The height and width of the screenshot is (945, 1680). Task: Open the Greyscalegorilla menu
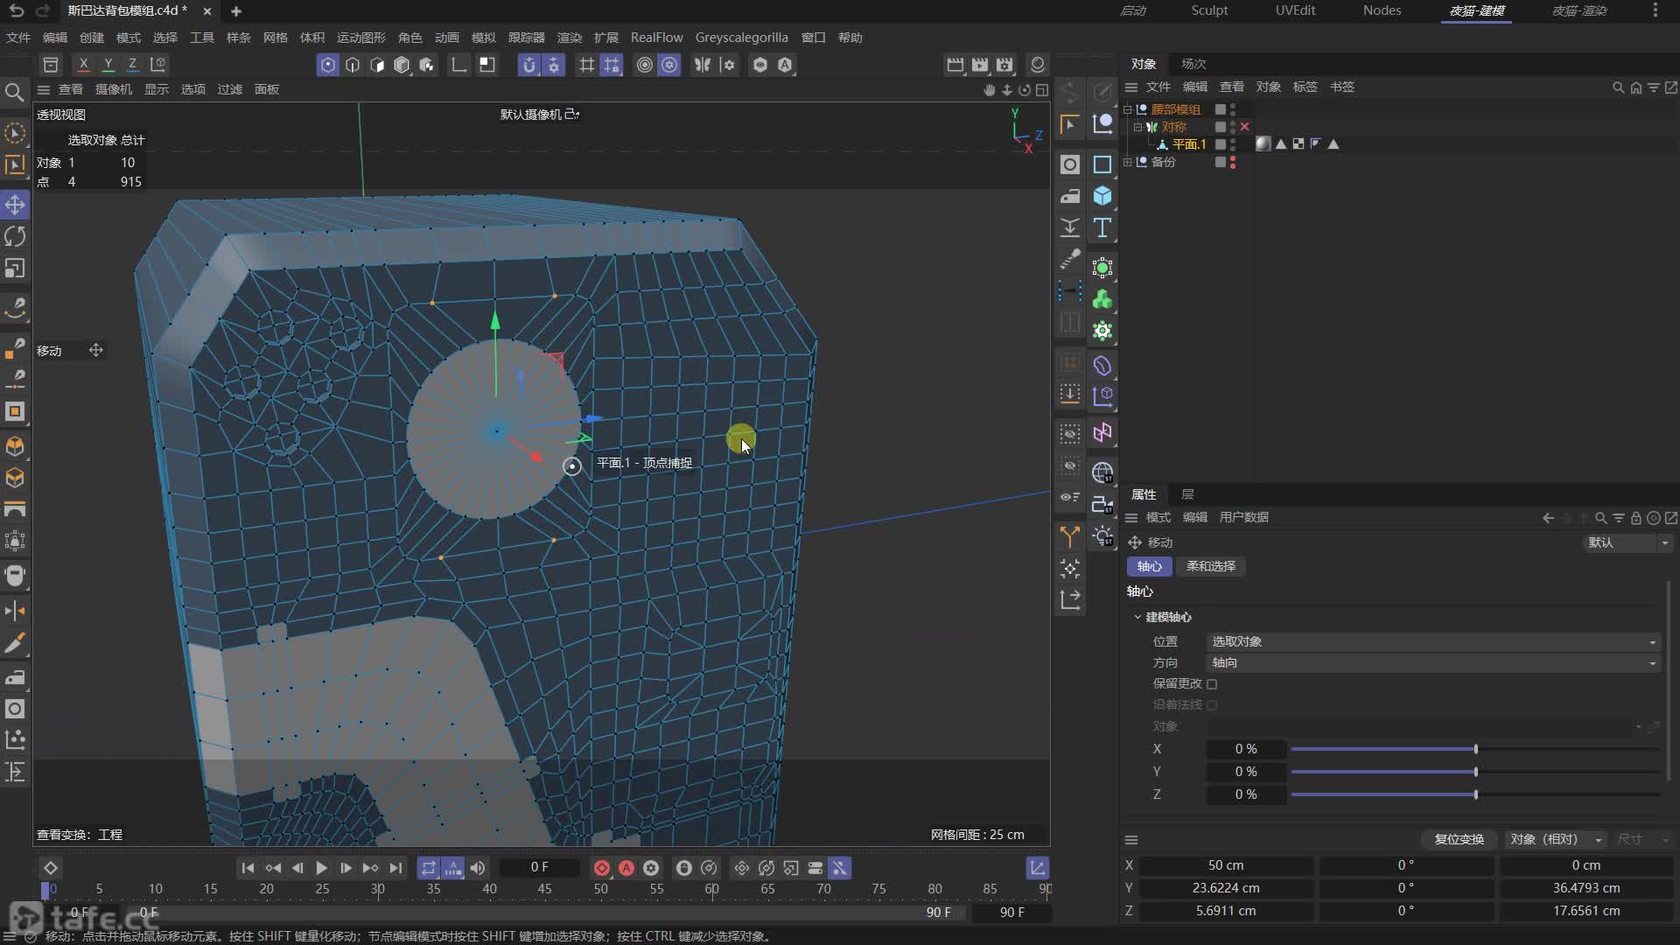coord(741,38)
